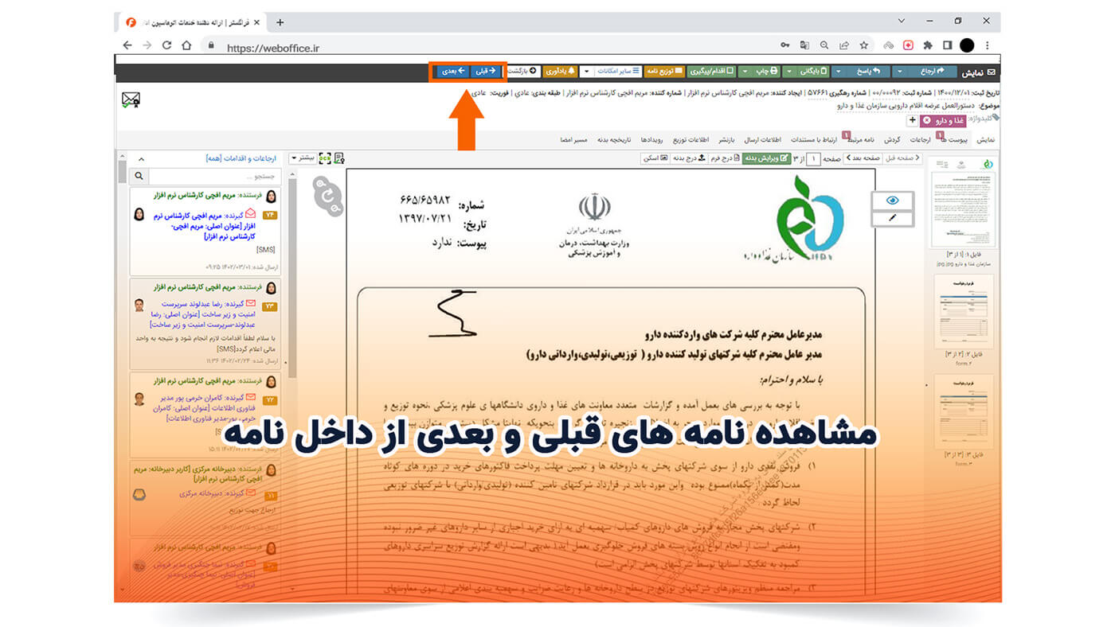The width and height of the screenshot is (1115, 627).
Task: Click the اسکن scan button
Action: coord(655,158)
